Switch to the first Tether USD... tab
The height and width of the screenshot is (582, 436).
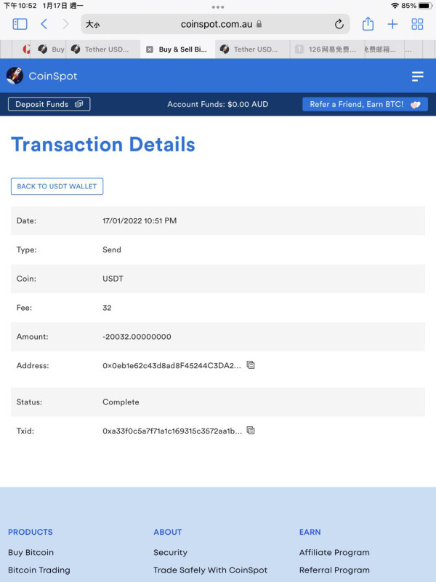[x=103, y=49]
